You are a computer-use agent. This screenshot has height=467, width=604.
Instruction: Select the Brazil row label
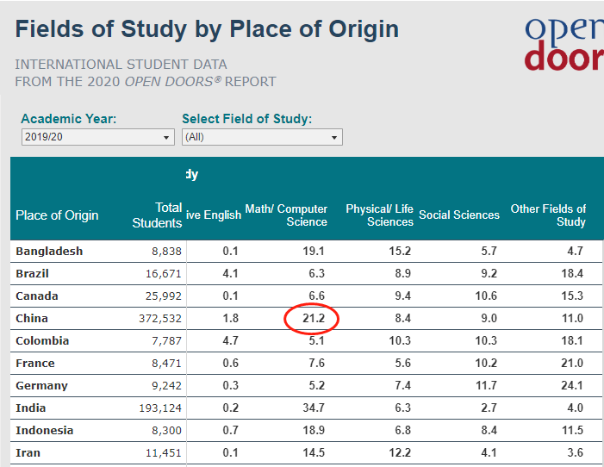(x=32, y=273)
